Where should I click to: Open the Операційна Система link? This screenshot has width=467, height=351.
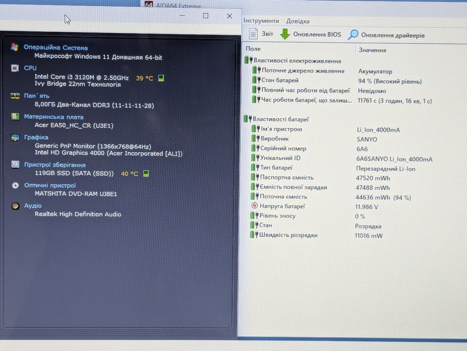[55, 47]
